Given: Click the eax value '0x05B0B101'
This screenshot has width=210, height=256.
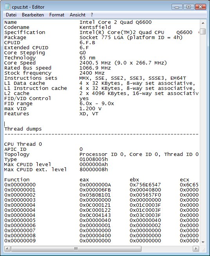Looking at the screenshot, I should pyautogui.click(x=95, y=195).
